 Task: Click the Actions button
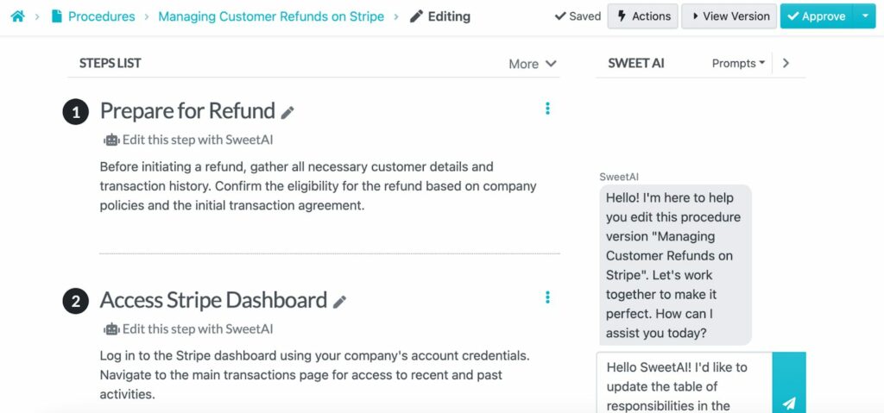click(x=642, y=16)
